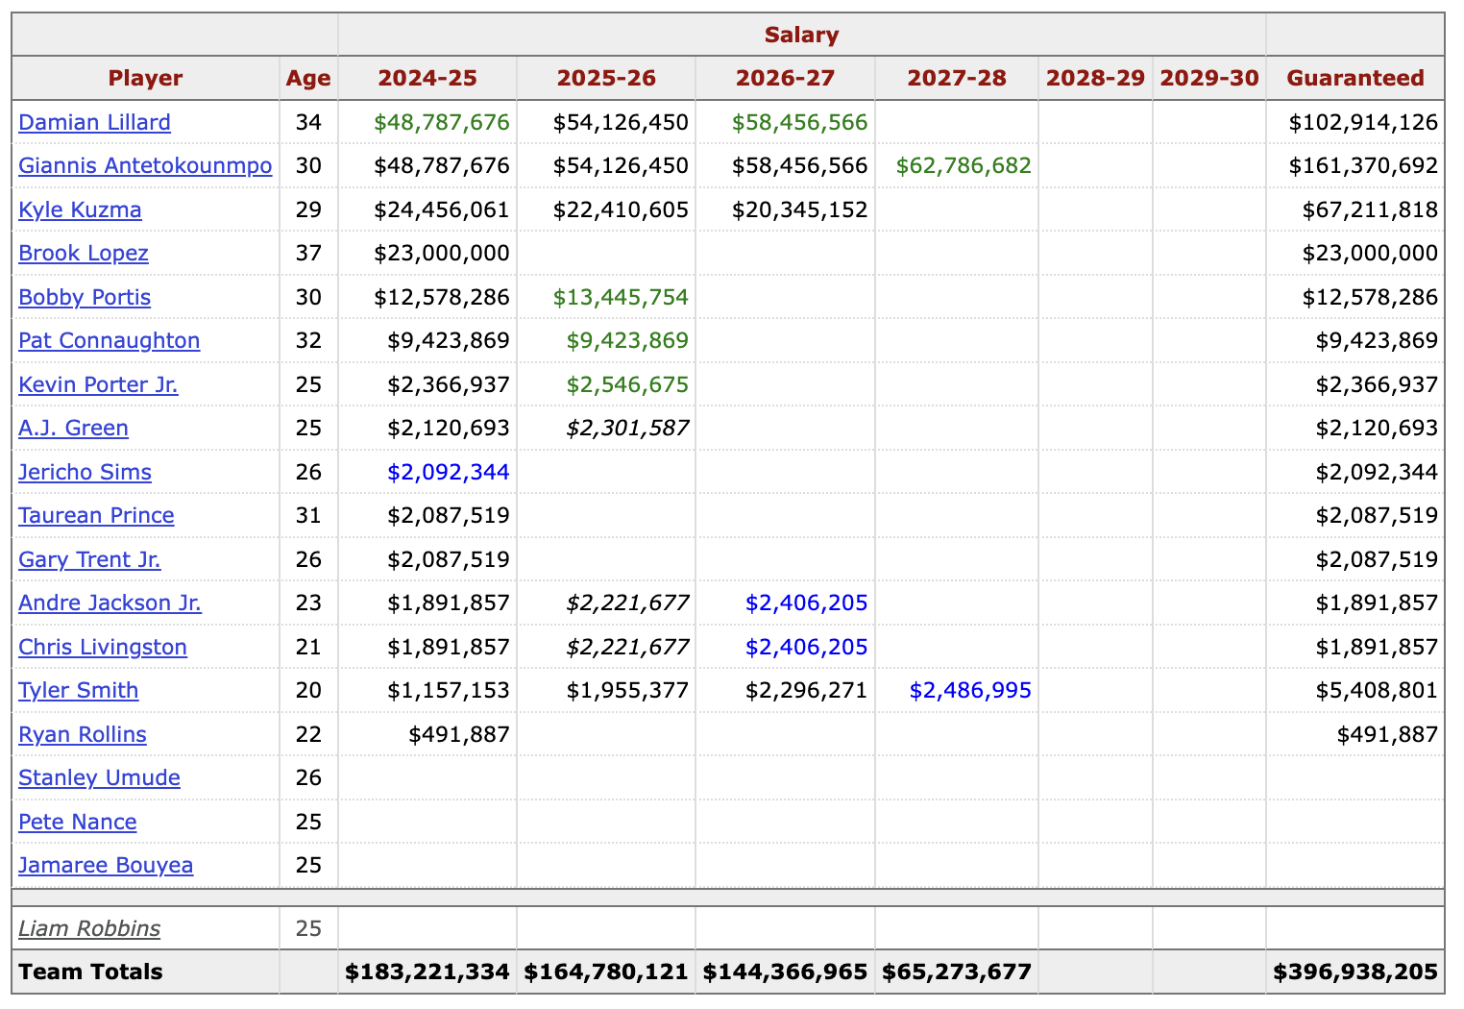Sort by the 2026-27 salary header

(785, 78)
